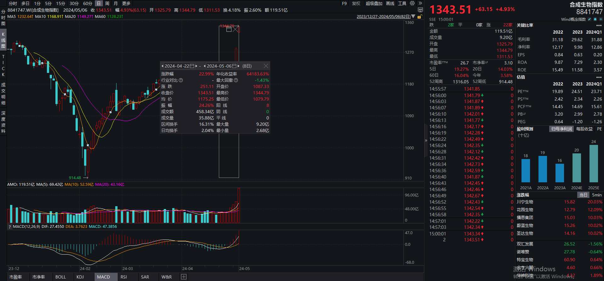This screenshot has height=281, width=604.
Task: Select 归母净利润 forecast option
Action: tap(561, 129)
